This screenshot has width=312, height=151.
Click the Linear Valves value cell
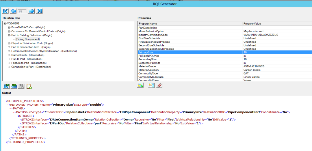pyautogui.click(x=277, y=77)
